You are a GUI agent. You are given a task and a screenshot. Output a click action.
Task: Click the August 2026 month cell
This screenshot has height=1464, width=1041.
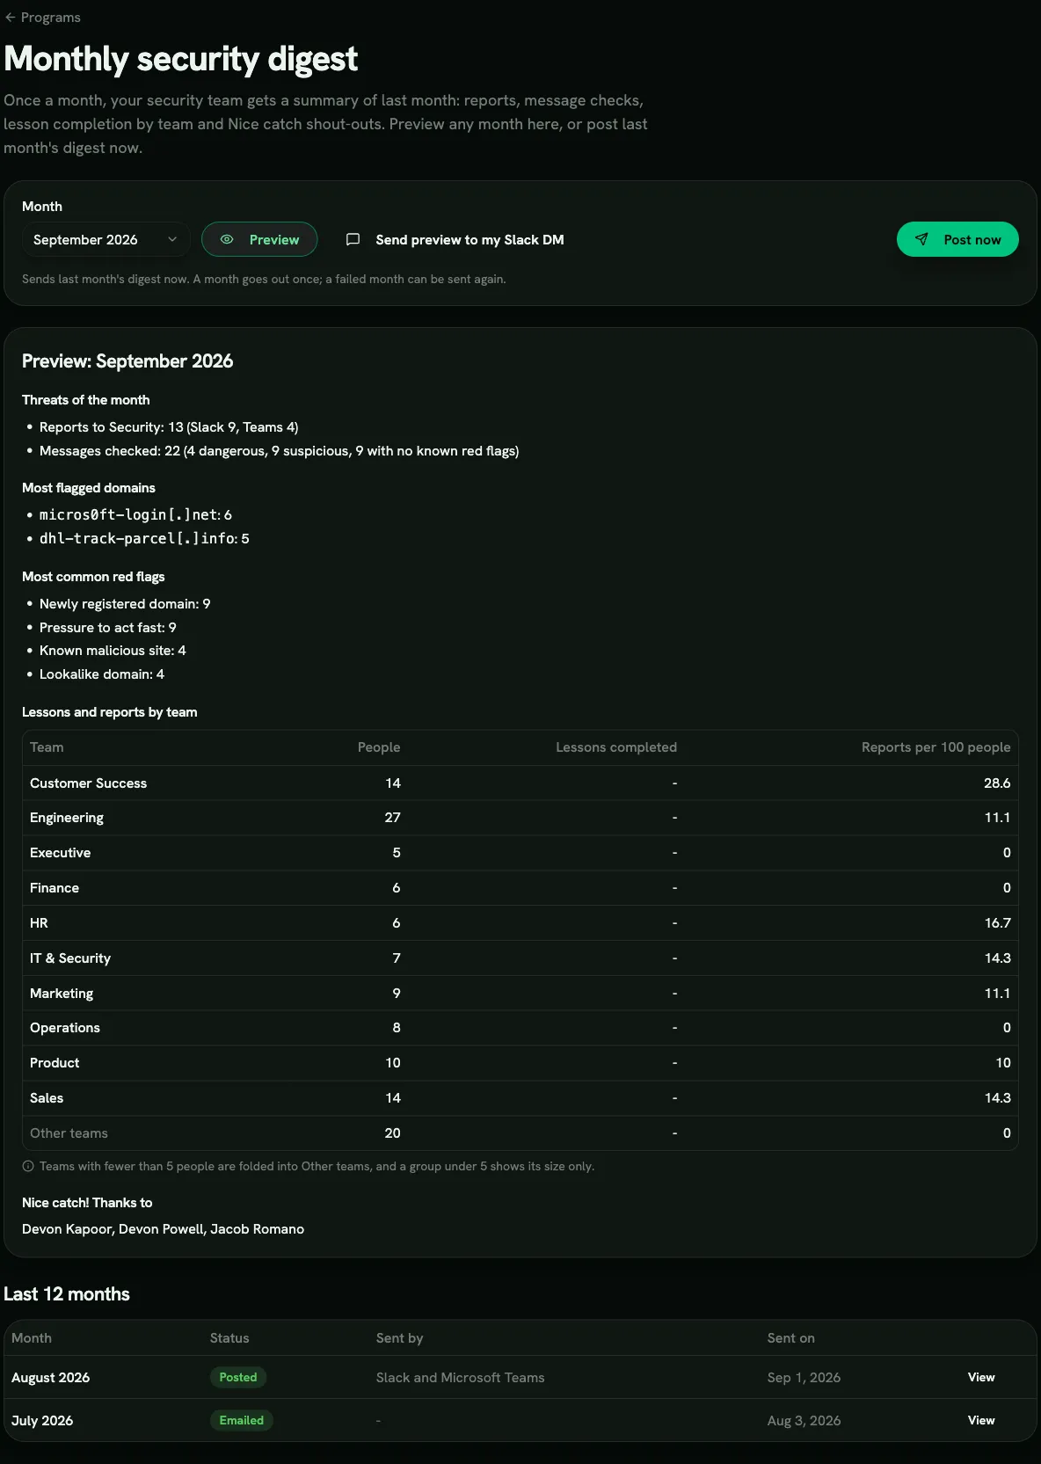coord(51,1378)
